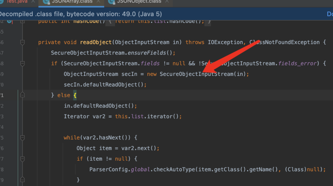Screen dimensions: 333x186
Task: Collapse the if SecureObjectInputStream.fields block
Action: (x=22, y=64)
